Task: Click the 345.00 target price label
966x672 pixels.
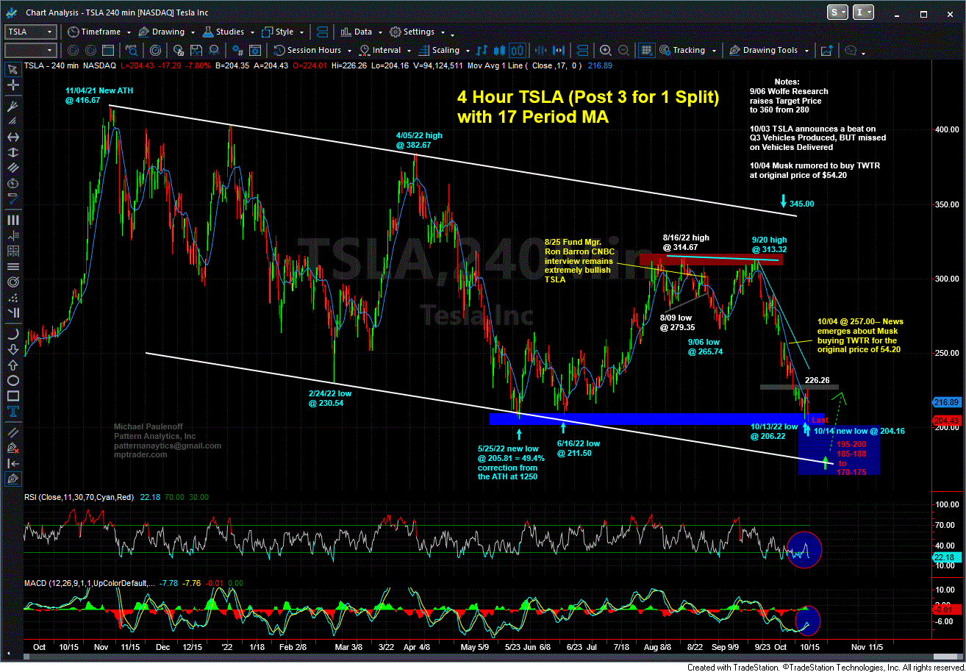Action: coord(801,204)
